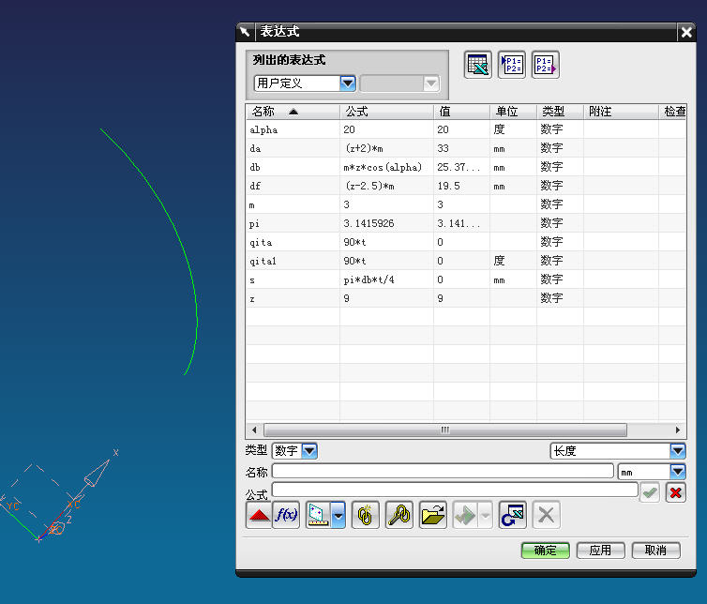The image size is (707, 604).
Task: Select the z expression row
Action: pos(466,298)
